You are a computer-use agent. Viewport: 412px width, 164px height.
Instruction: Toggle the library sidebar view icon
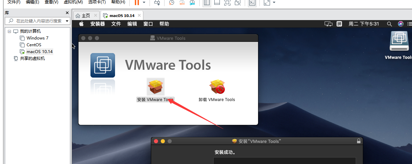(207, 2)
